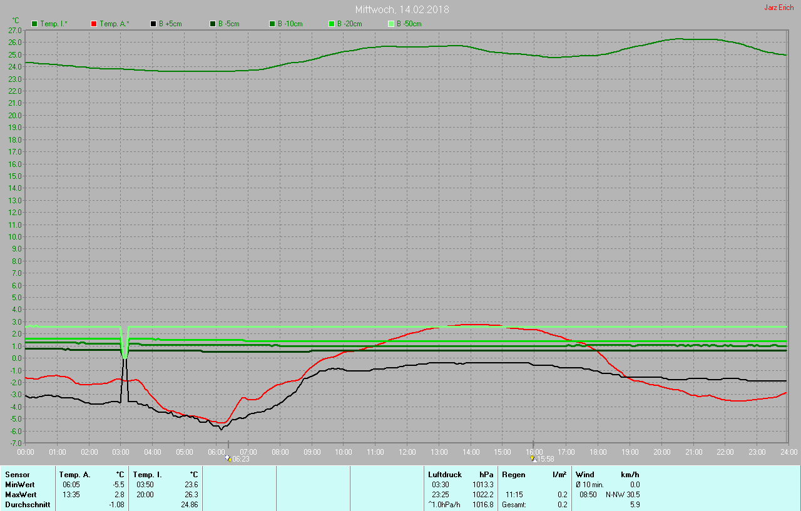
Task: Click the 'Mittwoch, 14.02.2018' chart title
Action: click(x=402, y=9)
